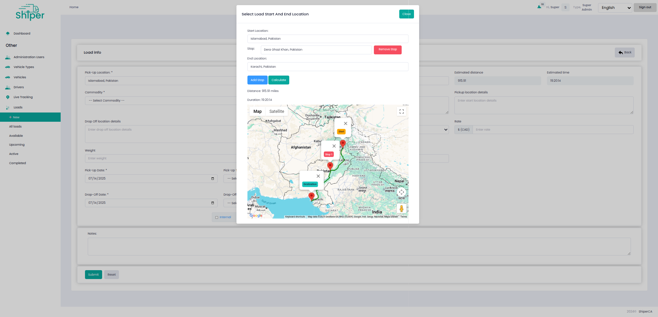Go to the Completed loads section
Screen dimensions: 658x317
17,163
